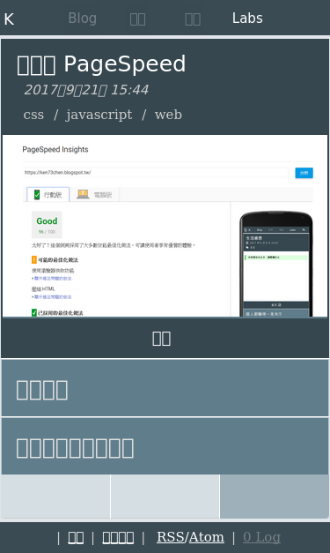This screenshot has width=330, height=553.
Task: Open the PageSpeed Insights screenshot thumbnail
Action: (165, 226)
